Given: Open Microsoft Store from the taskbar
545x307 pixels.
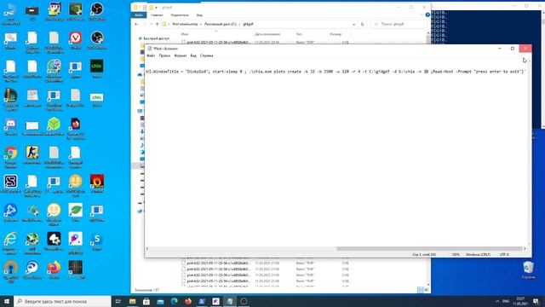Looking at the screenshot, I should pos(146,301).
